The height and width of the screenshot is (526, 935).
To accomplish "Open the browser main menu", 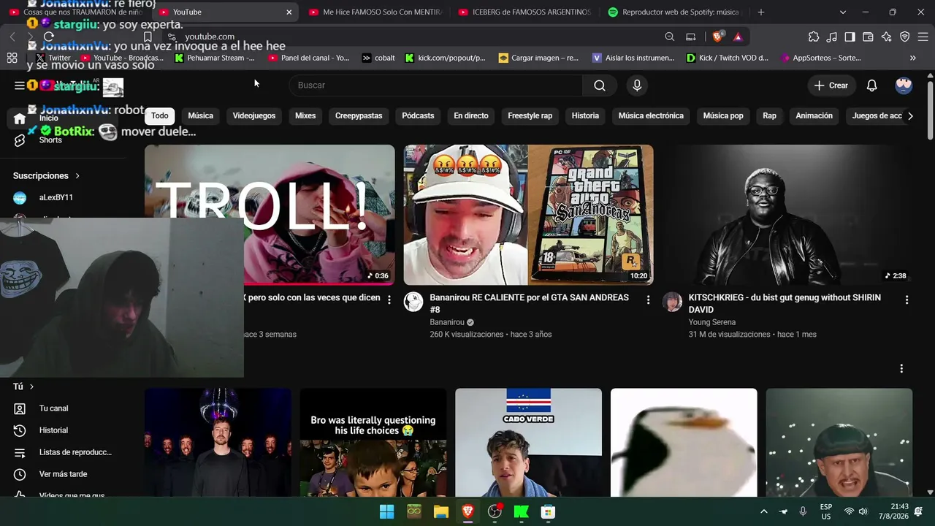I will pyautogui.click(x=922, y=37).
